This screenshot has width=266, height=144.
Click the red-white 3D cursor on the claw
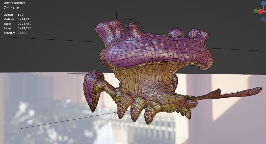pos(147,115)
